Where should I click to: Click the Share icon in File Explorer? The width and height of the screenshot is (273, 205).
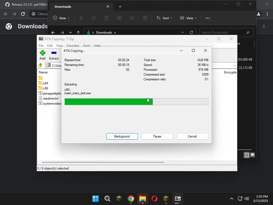point(132,18)
